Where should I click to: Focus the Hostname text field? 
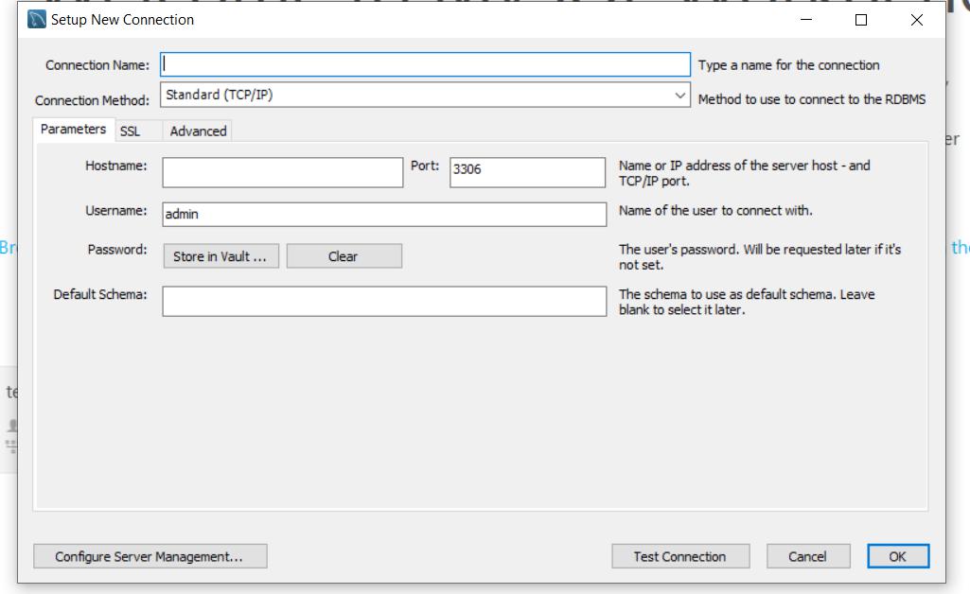pos(281,172)
